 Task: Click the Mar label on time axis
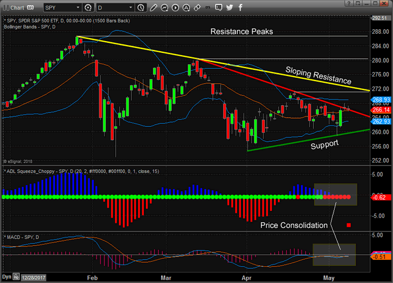[x=166, y=278]
